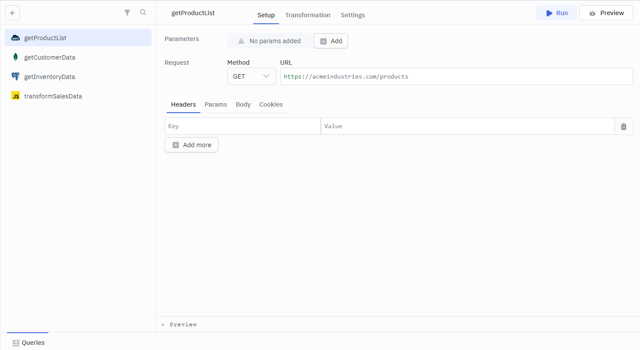
Task: Run the getProductList query
Action: (x=556, y=13)
